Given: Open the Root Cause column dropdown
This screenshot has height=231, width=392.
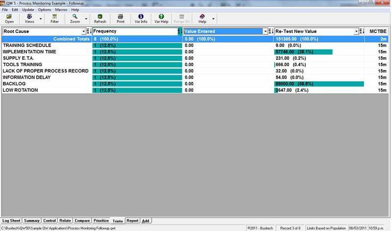Looking at the screenshot, I should [83, 31].
